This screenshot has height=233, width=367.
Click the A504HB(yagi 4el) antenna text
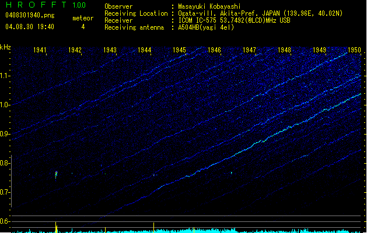(206, 27)
